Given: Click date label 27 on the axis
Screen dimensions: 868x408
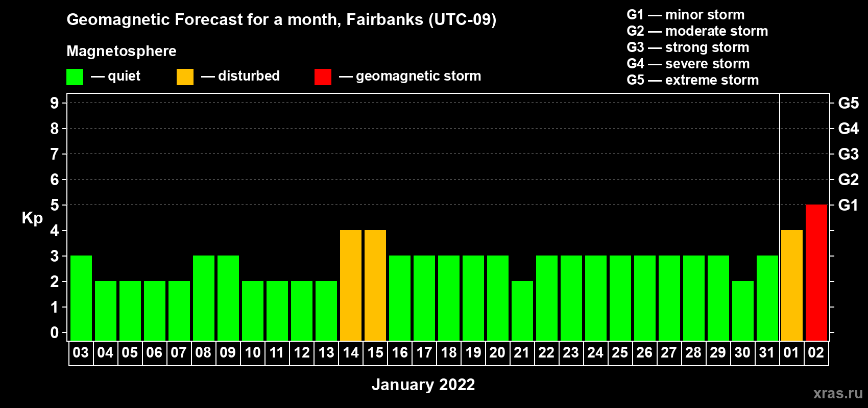Looking at the screenshot, I should point(669,353).
